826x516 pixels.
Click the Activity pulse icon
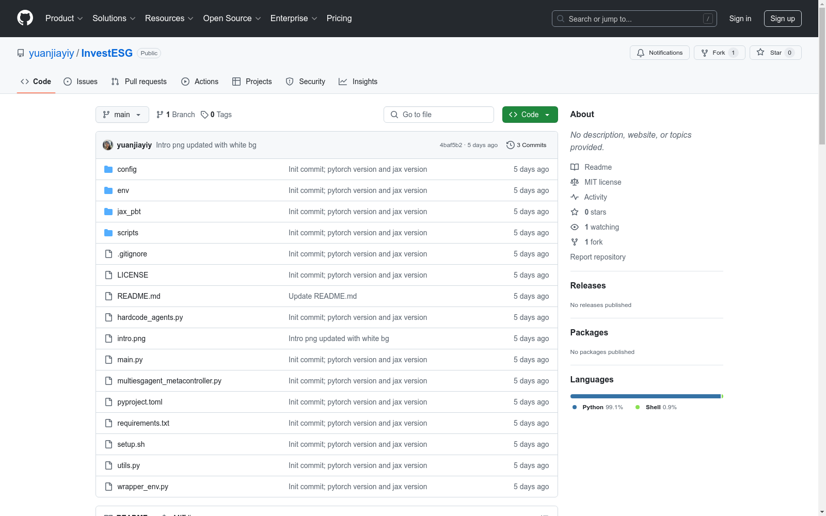tap(575, 197)
